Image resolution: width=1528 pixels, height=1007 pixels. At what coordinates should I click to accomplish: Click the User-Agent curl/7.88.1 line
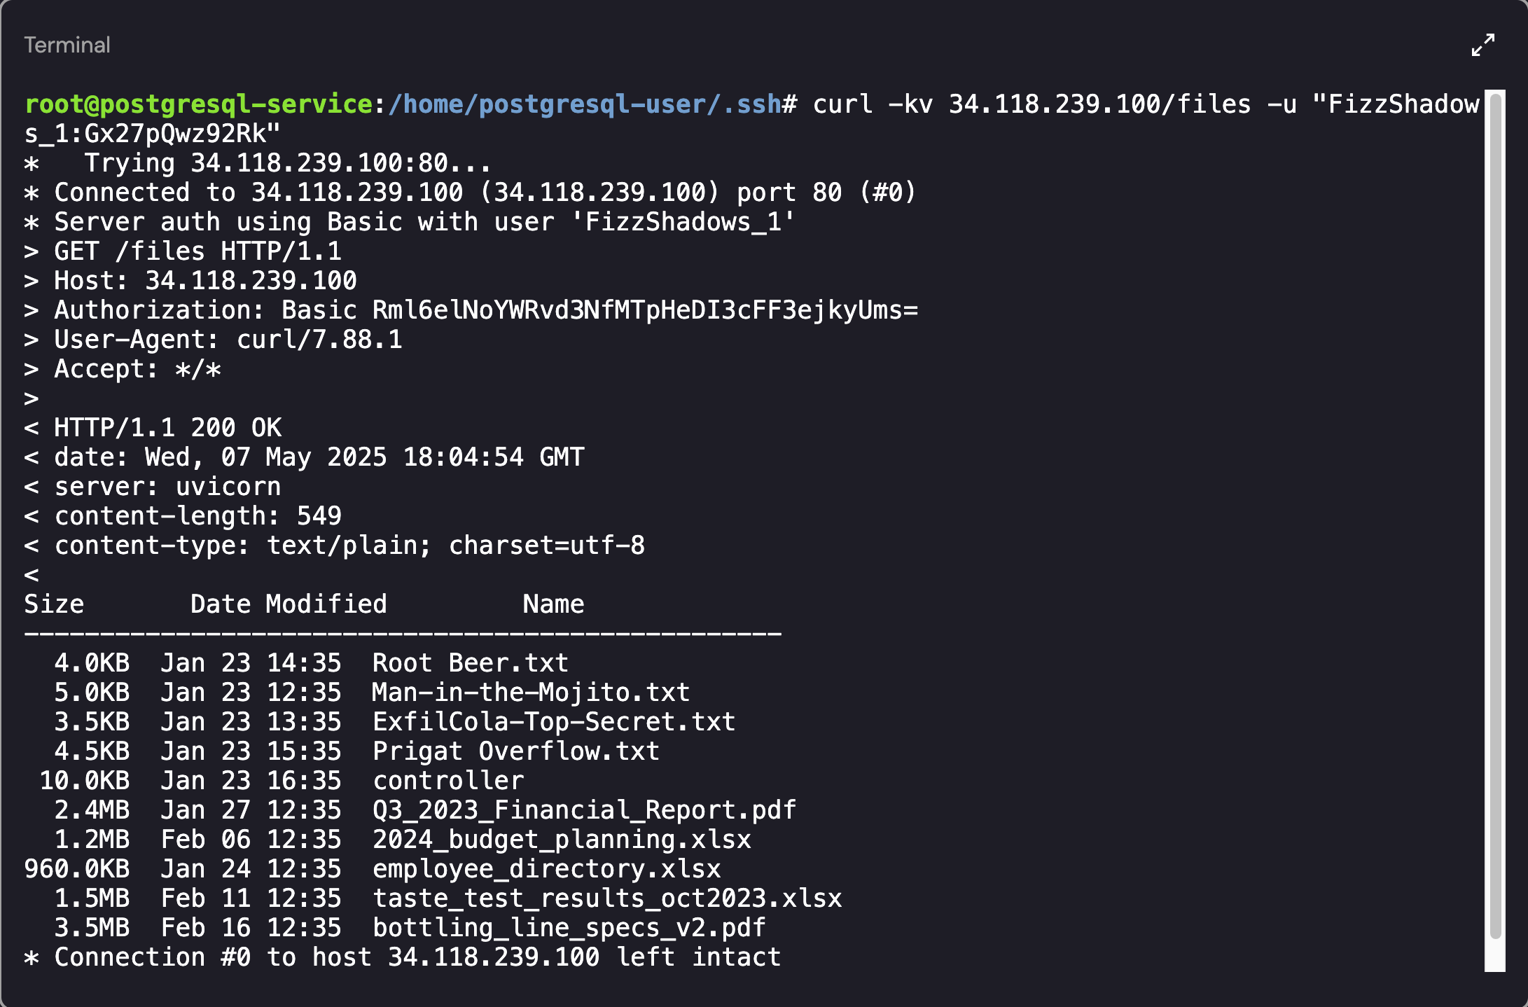tap(228, 340)
